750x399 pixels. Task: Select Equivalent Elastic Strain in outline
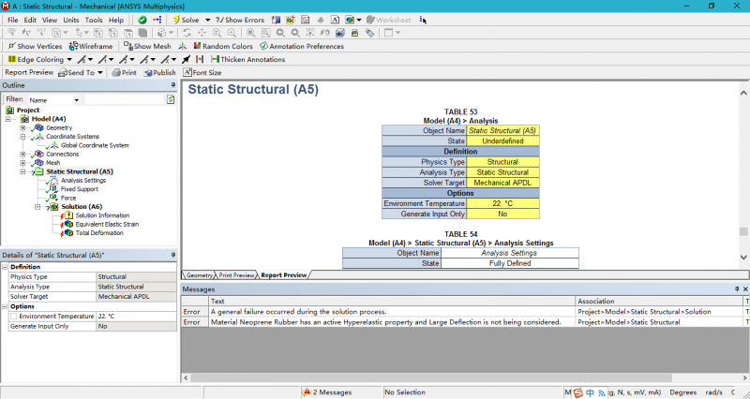pyautogui.click(x=109, y=224)
